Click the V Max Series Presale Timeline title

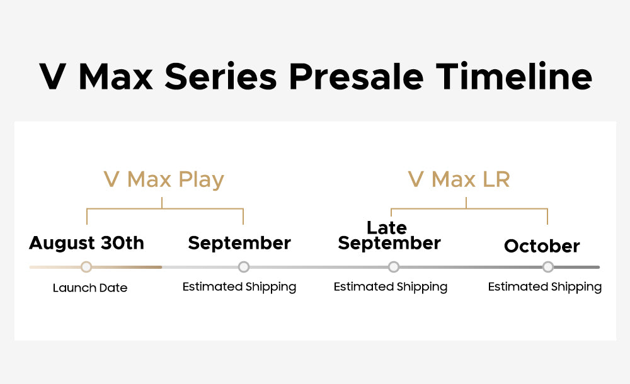(316, 76)
